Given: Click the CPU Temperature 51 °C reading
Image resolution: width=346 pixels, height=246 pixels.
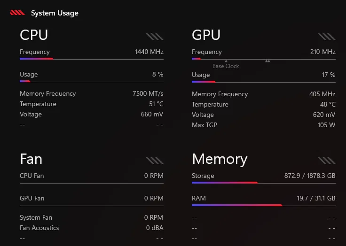Looking at the screenshot, I should (156, 104).
